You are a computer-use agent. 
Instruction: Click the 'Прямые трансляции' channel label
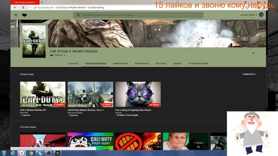127,115
